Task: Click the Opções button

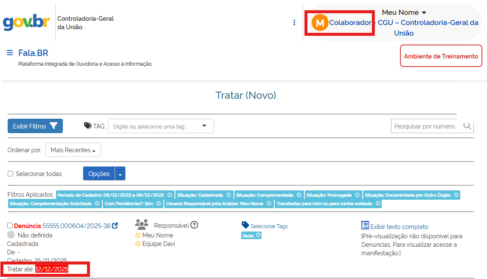Action: [99, 174]
